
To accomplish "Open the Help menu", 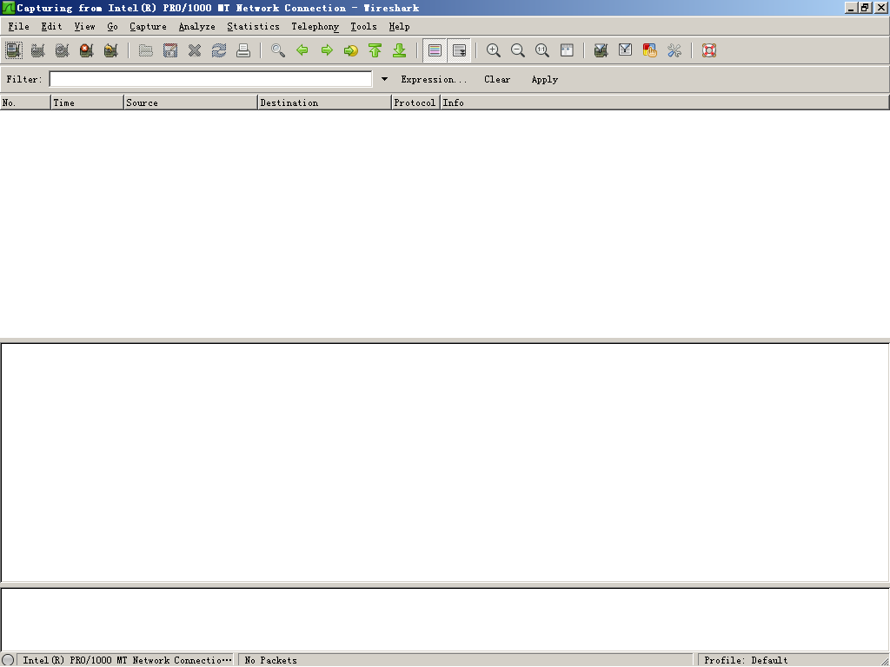I will point(400,27).
